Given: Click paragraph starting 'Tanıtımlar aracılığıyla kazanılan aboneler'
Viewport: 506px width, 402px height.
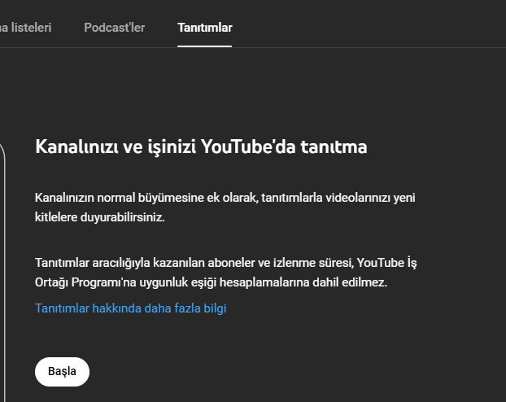Looking at the screenshot, I should coord(226,273).
